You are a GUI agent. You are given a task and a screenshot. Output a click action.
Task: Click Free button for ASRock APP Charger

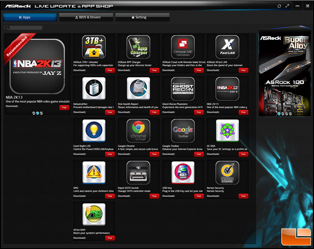coord(154,70)
